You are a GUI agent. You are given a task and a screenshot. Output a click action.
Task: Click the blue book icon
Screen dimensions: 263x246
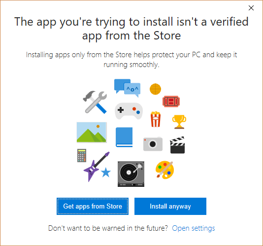(124, 137)
